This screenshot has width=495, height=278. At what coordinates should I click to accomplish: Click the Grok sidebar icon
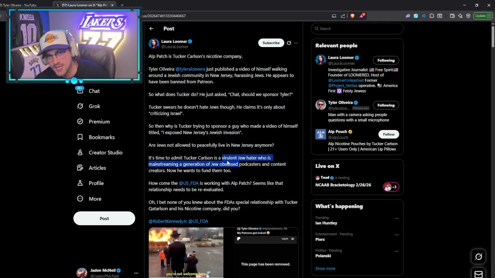point(80,106)
